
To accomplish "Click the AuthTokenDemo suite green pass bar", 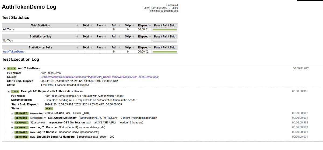I will click(x=164, y=52).
